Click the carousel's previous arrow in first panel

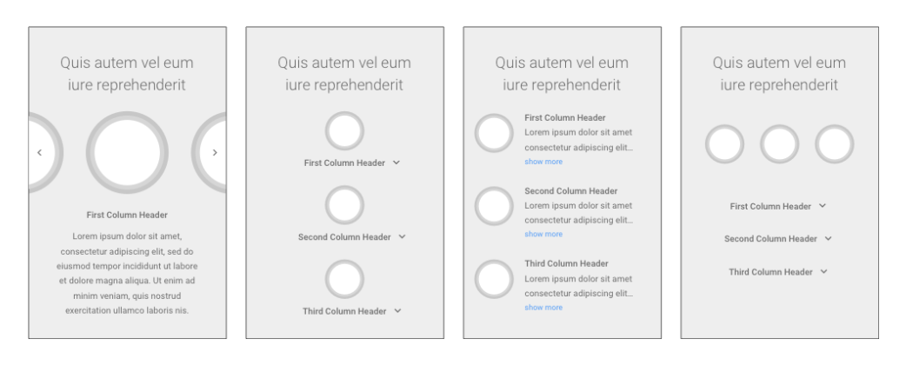39,152
